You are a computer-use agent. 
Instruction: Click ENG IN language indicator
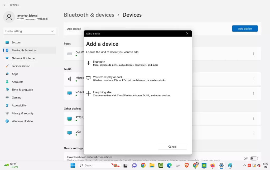click(265, 165)
